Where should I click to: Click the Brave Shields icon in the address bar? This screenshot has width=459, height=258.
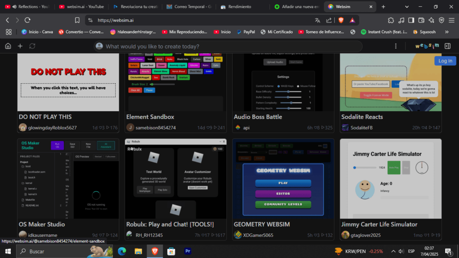coord(341,20)
